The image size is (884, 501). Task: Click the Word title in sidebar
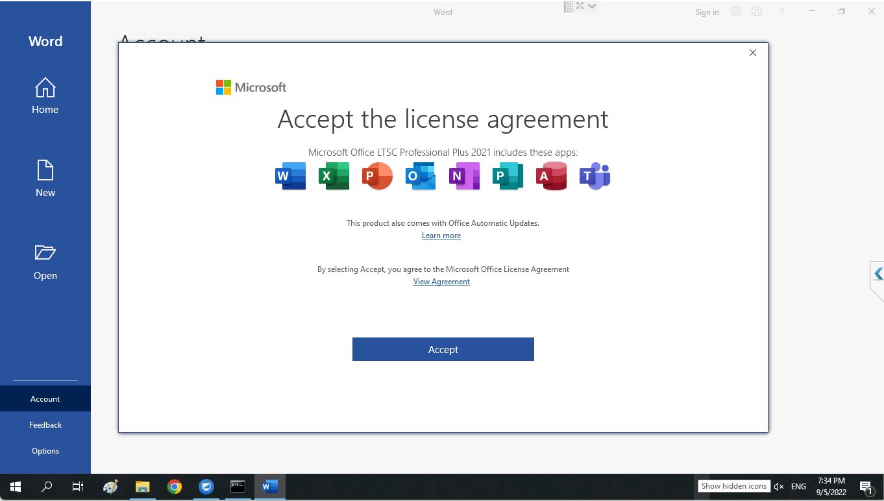click(x=45, y=42)
